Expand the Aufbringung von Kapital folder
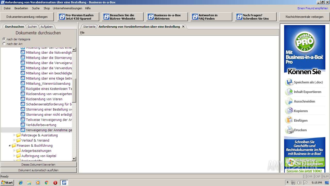 point(14,156)
